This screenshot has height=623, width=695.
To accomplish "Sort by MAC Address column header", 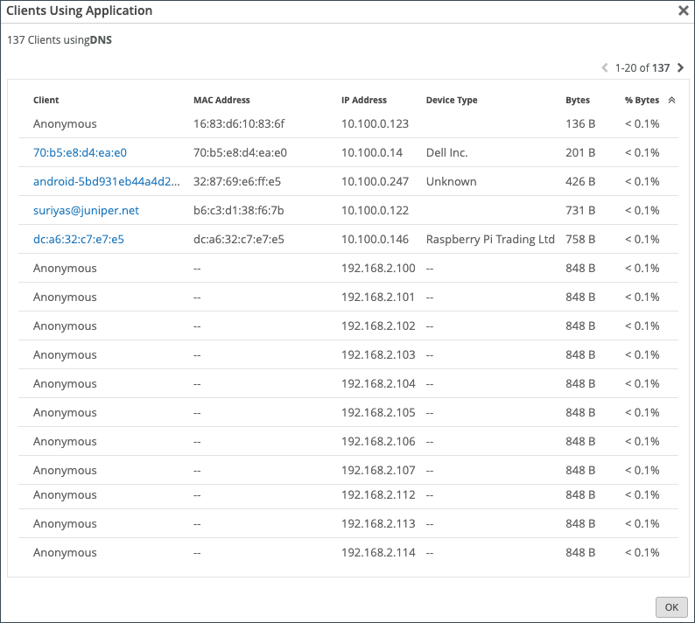I will pyautogui.click(x=221, y=101).
